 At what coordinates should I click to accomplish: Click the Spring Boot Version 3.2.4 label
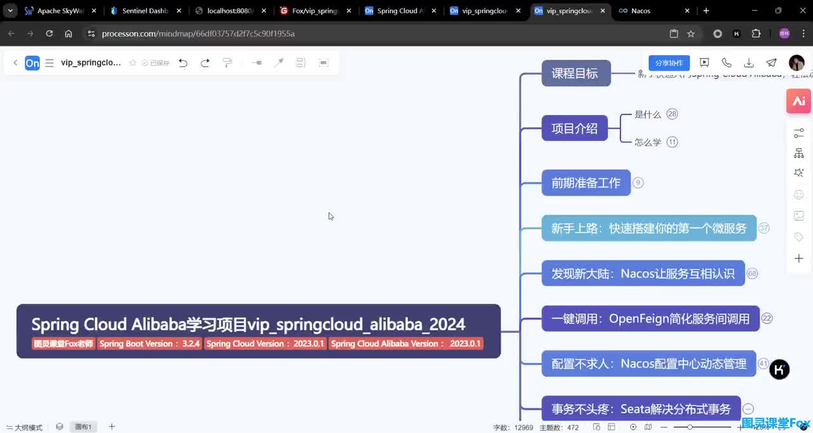point(150,343)
